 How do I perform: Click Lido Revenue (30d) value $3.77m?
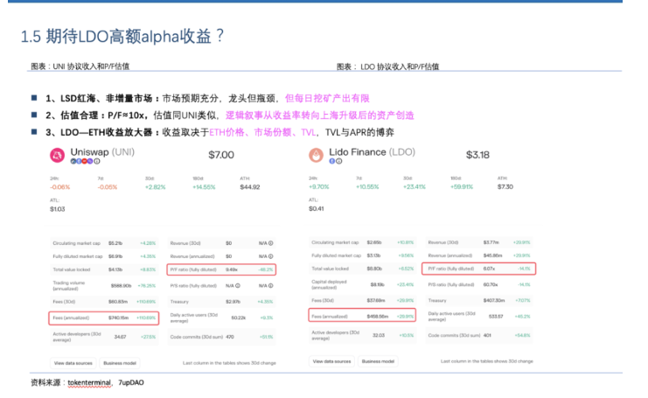491,242
